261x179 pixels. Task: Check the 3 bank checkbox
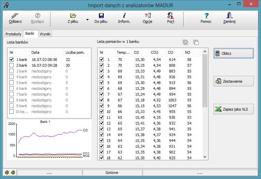[11, 71]
